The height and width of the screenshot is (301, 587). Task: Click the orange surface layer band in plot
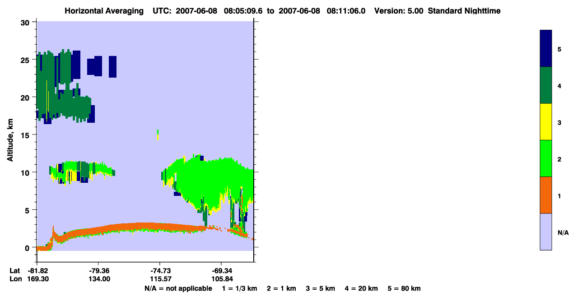pos(144,227)
